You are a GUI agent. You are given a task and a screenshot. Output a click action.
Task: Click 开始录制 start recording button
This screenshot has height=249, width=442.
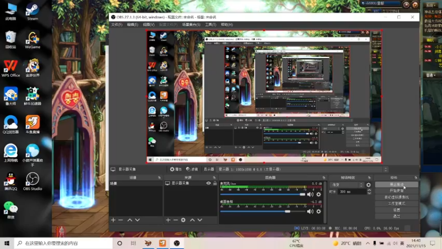point(396,191)
